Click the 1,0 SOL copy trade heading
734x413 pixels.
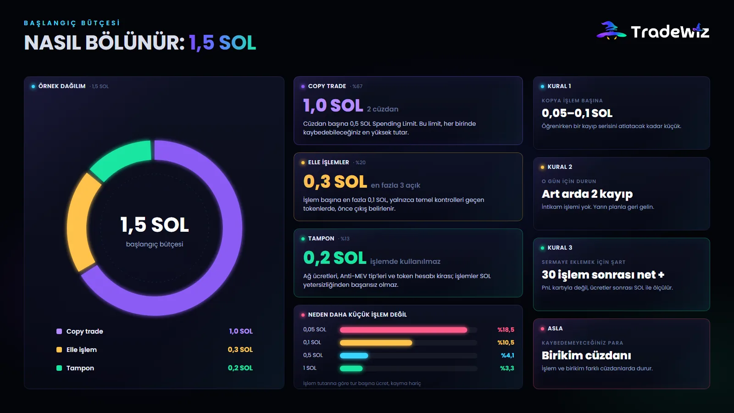pyautogui.click(x=333, y=106)
